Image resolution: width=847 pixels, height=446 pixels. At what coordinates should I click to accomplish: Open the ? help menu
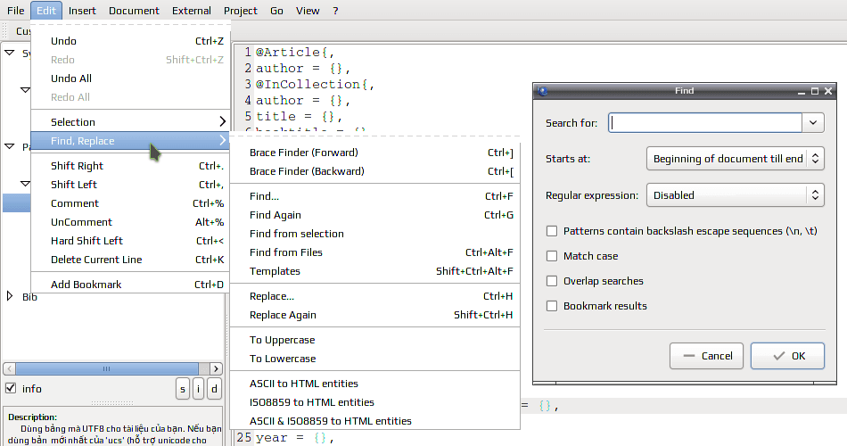click(x=335, y=11)
